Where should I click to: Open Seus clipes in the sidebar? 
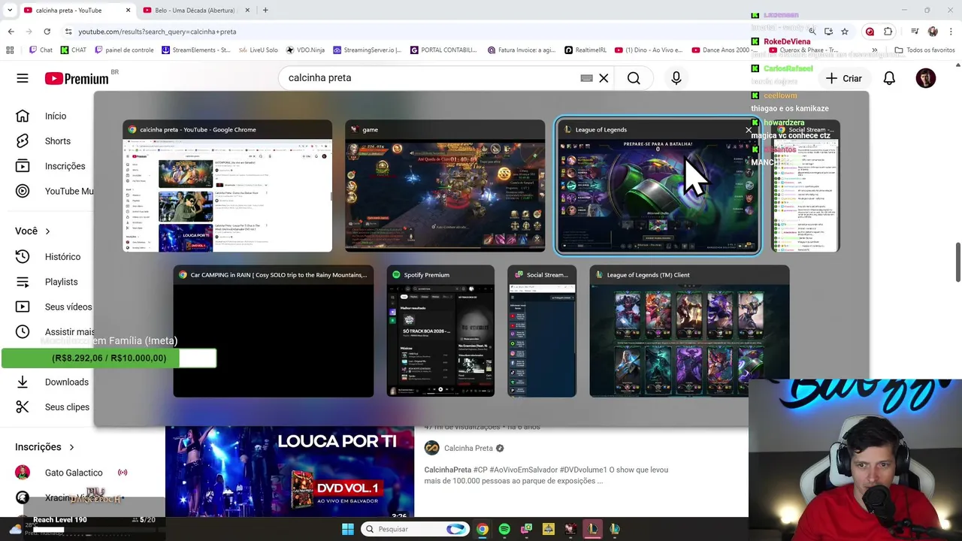coord(67,407)
